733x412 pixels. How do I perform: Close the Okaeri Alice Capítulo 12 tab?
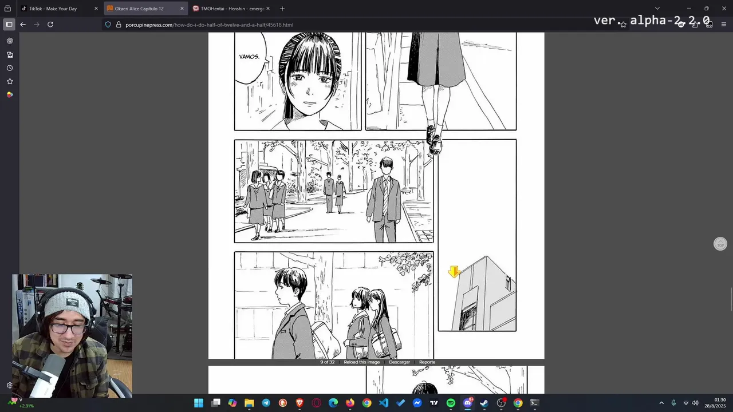click(x=182, y=9)
